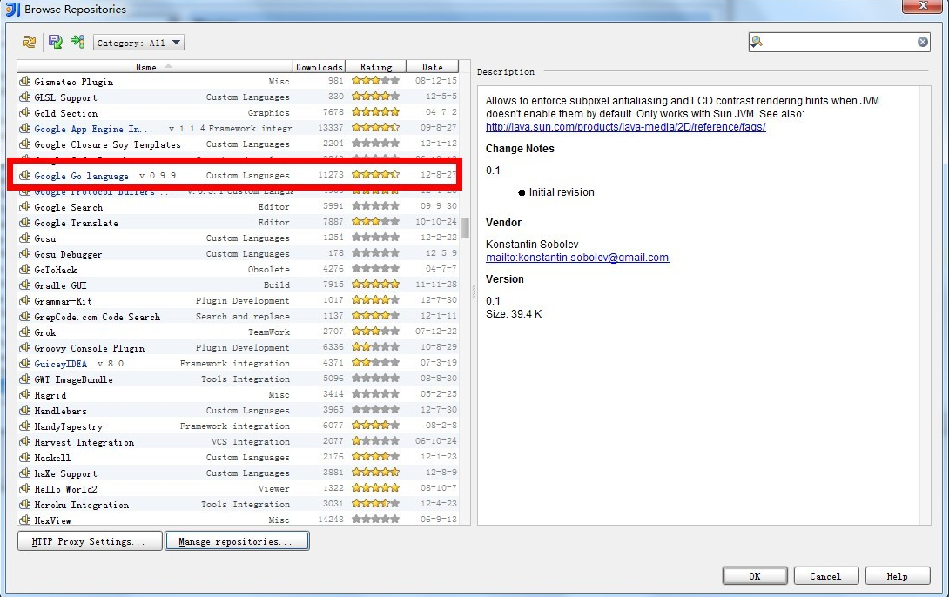Viewport: 949px width, 597px height.
Task: Click the plugin list vertical scrollbar thumb
Action: 465,227
